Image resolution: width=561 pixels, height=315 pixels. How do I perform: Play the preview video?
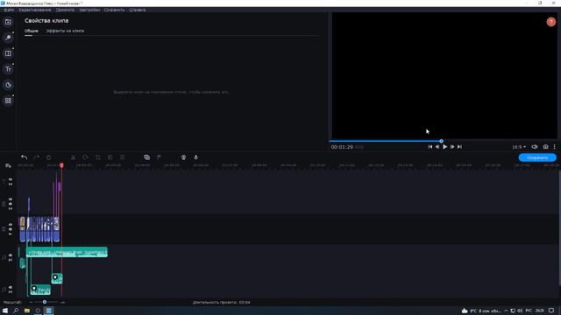click(x=444, y=147)
